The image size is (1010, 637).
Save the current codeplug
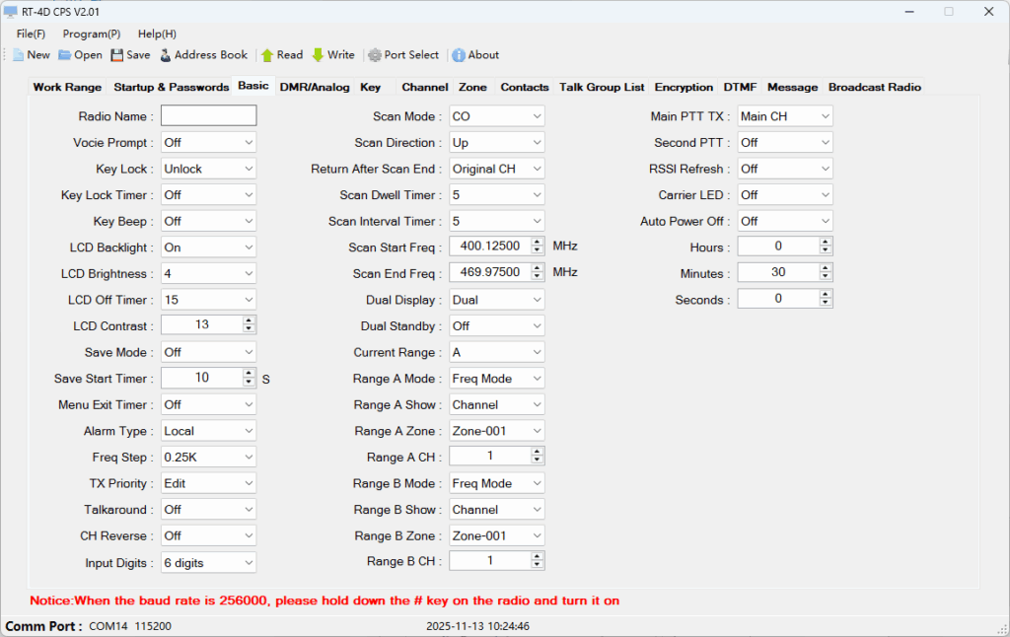click(x=129, y=55)
